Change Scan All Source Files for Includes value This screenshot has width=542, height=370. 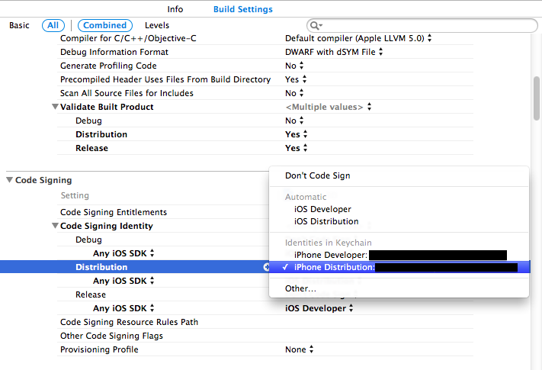pyautogui.click(x=294, y=93)
